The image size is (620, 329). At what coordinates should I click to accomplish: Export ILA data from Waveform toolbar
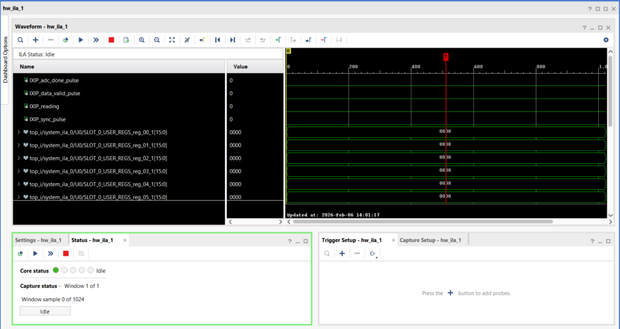(126, 40)
